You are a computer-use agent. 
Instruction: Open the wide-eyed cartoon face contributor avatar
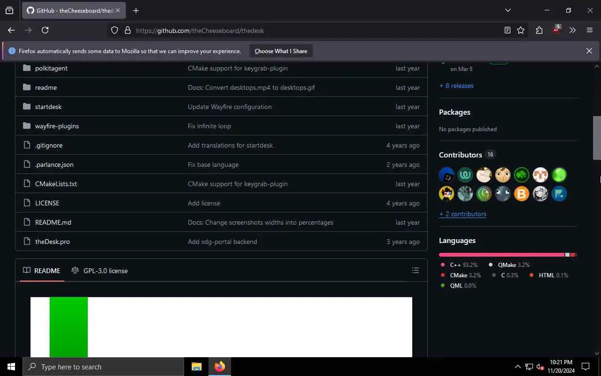[503, 175]
